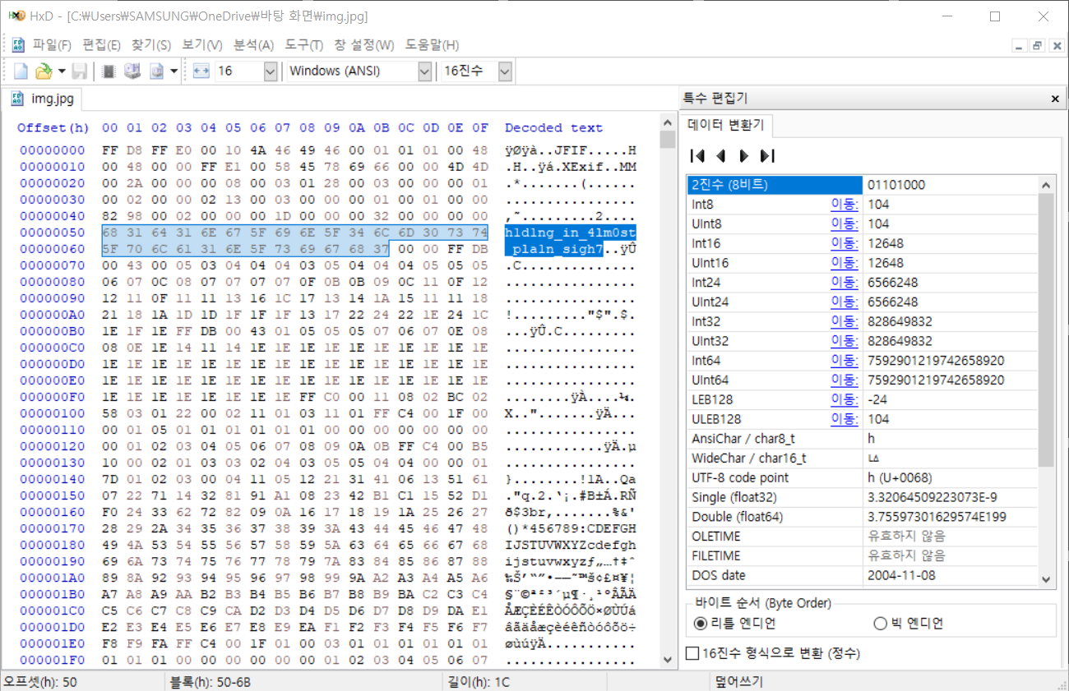Screen dimensions: 1069x691
Task: Click the Open disk image icon
Action: 156,71
